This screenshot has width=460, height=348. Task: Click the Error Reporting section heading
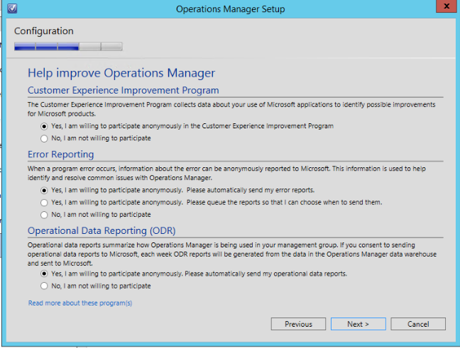pos(61,154)
